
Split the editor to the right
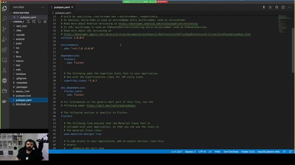pos(283,7)
